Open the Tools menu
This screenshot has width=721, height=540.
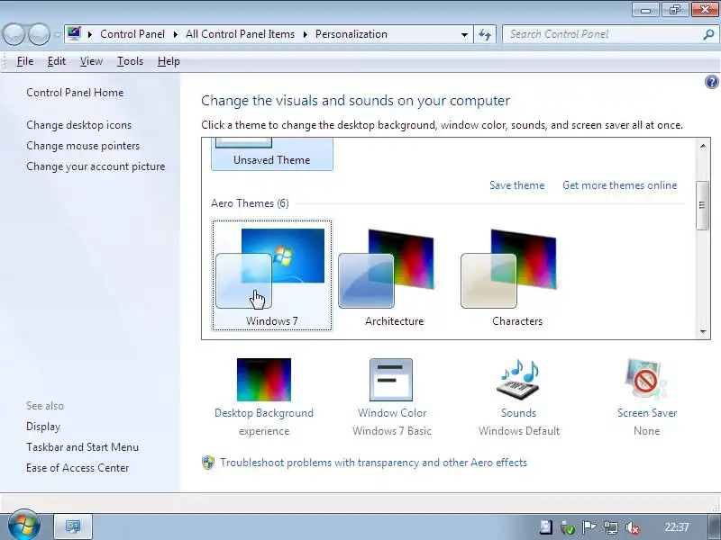pyautogui.click(x=130, y=61)
